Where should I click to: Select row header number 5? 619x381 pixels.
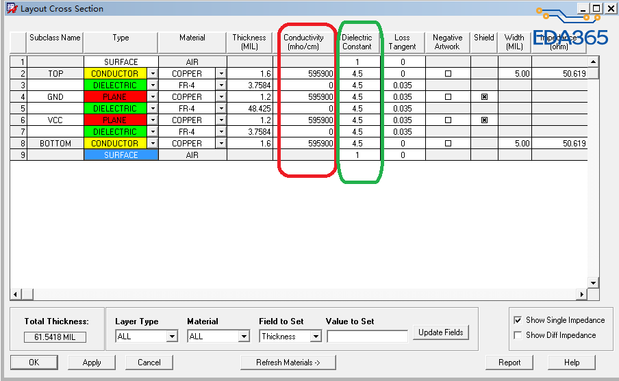[18, 109]
